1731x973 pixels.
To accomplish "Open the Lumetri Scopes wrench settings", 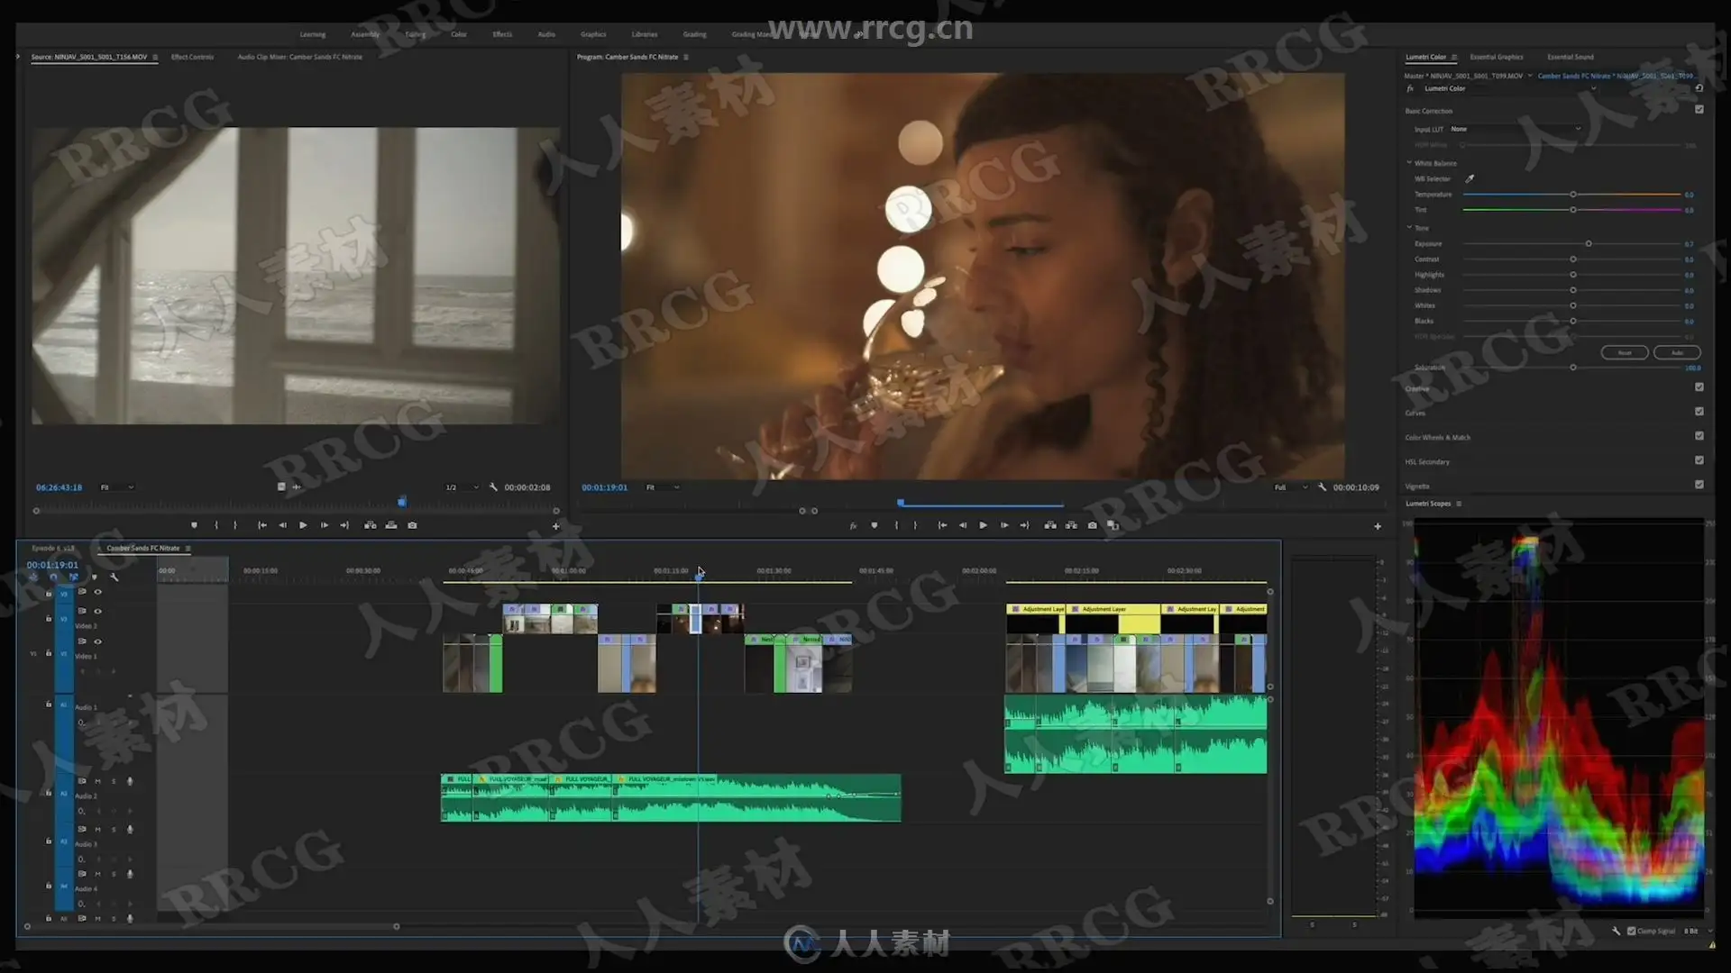I will point(1617,931).
